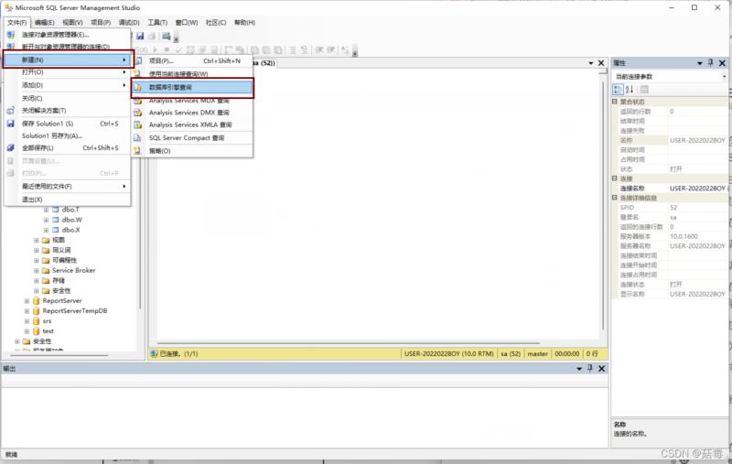Image resolution: width=732 pixels, height=464 pixels.
Task: Click the Analysis Services XMLA query icon
Action: click(138, 124)
